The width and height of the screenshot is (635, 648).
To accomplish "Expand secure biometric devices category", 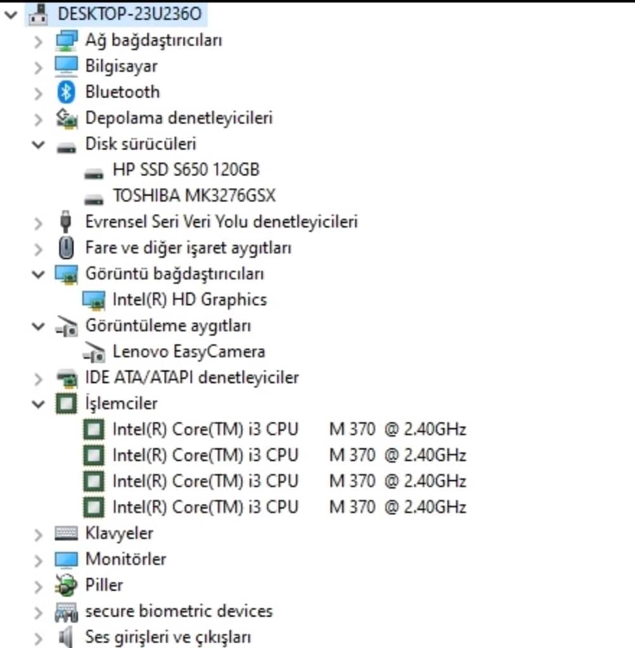I will 38,613.
